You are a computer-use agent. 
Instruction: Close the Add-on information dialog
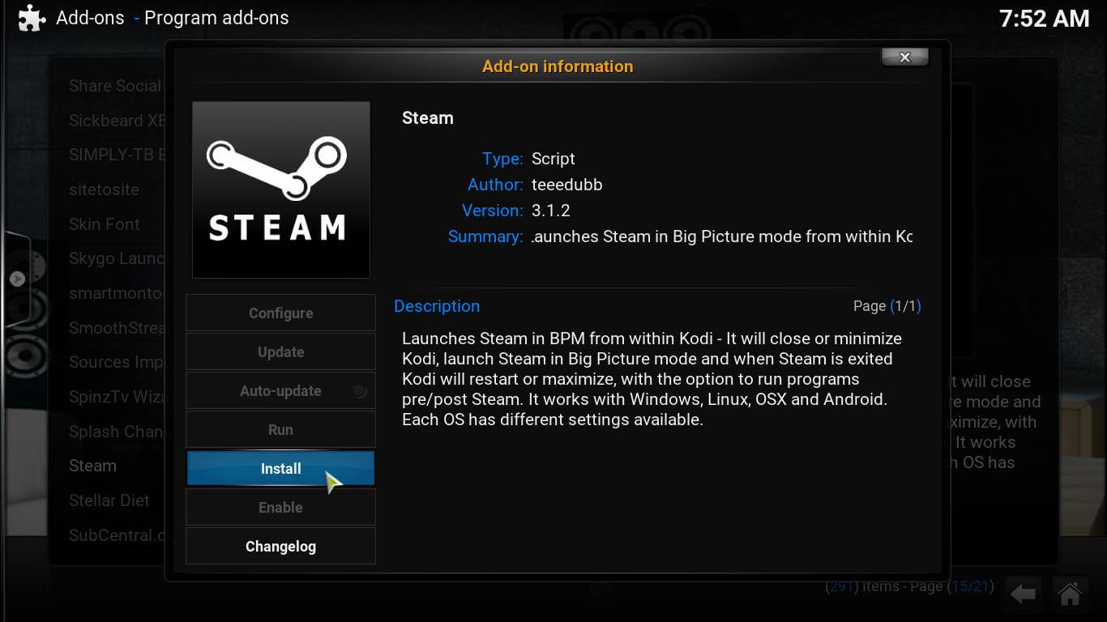[x=904, y=57]
